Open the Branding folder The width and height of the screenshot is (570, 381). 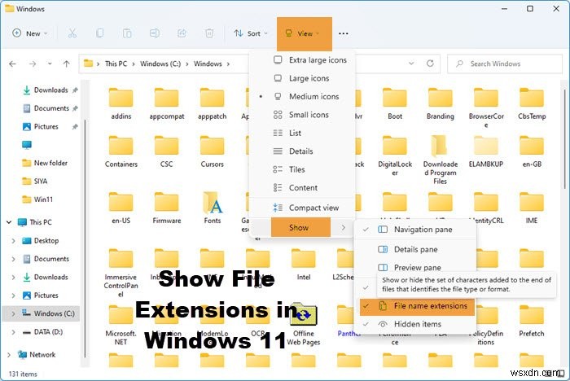(x=441, y=104)
